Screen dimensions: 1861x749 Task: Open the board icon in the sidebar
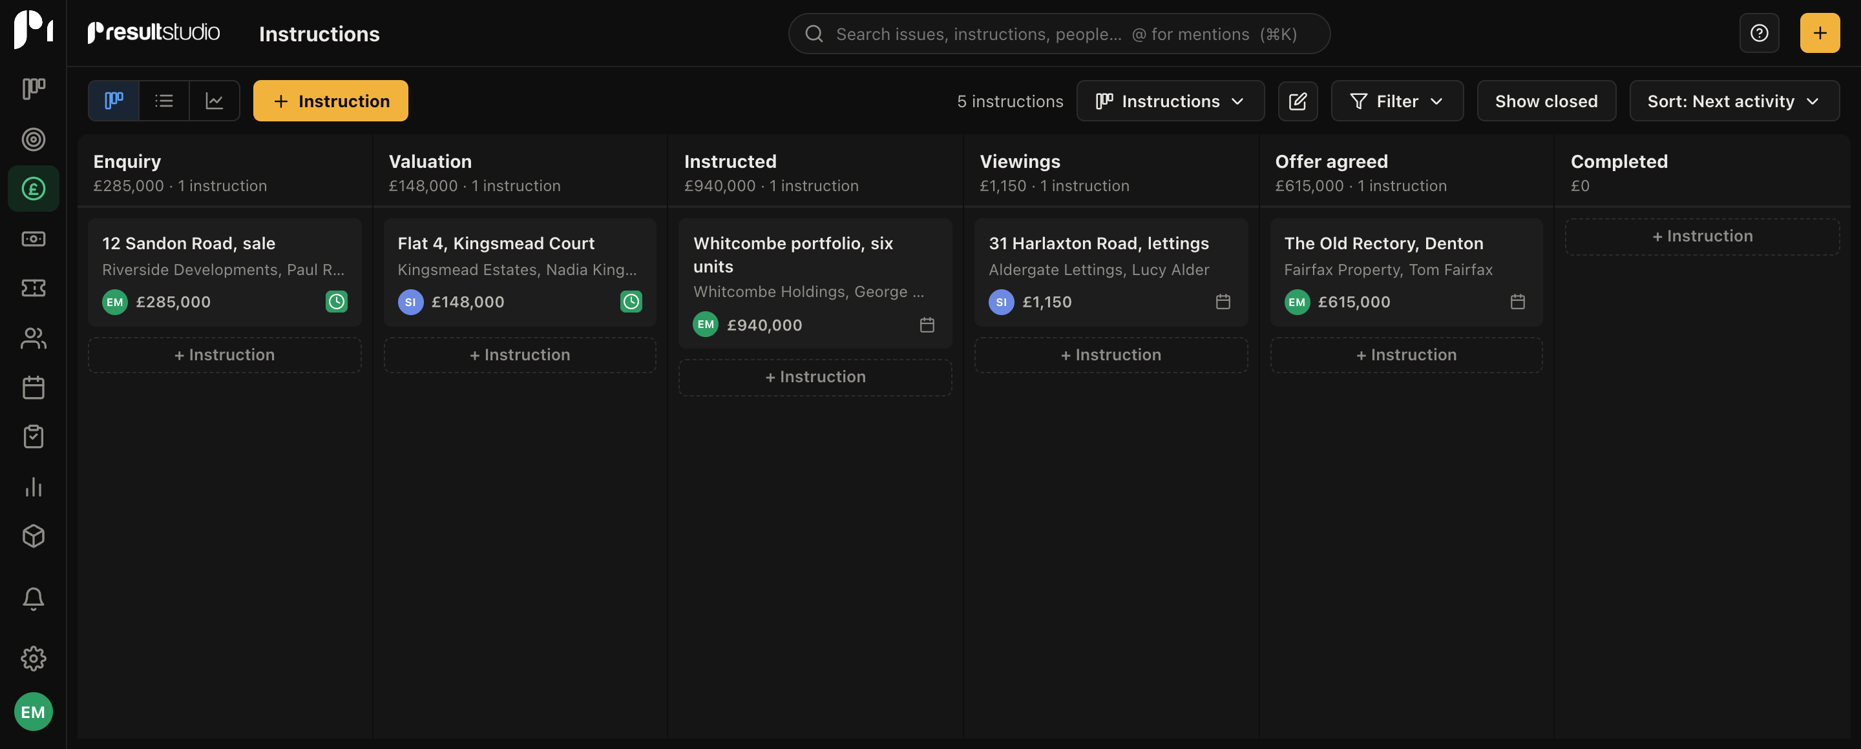tap(33, 88)
